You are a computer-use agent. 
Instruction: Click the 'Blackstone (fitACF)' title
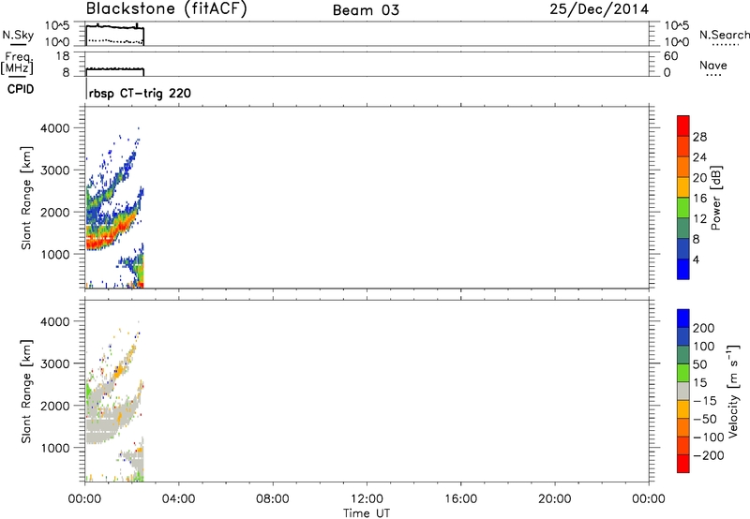(167, 8)
